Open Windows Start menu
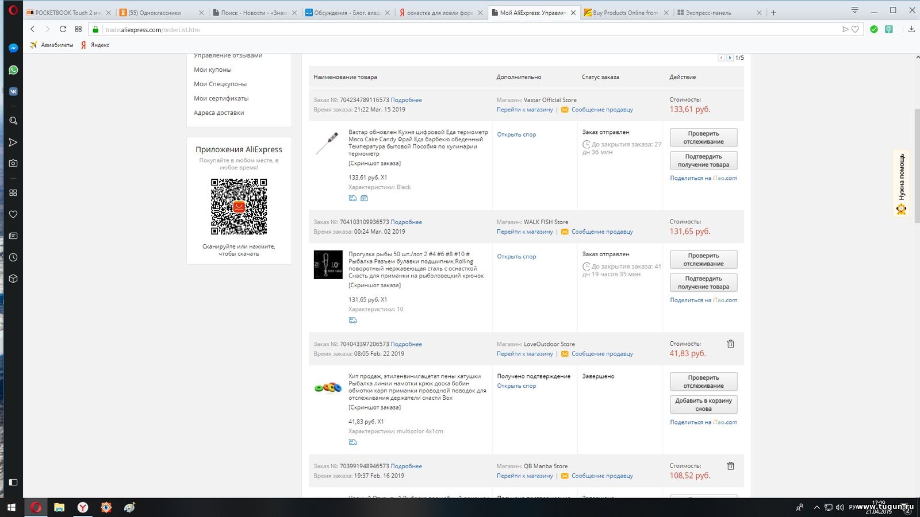This screenshot has height=517, width=920. (x=11, y=507)
